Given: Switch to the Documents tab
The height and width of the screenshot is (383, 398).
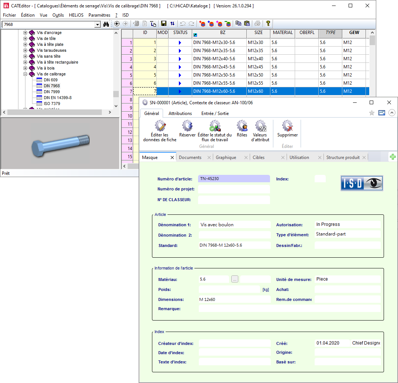Looking at the screenshot, I should coord(190,157).
